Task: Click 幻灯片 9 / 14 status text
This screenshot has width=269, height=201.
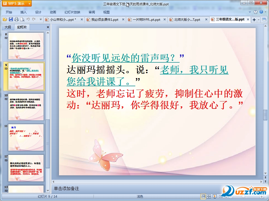Action: (x=47, y=197)
